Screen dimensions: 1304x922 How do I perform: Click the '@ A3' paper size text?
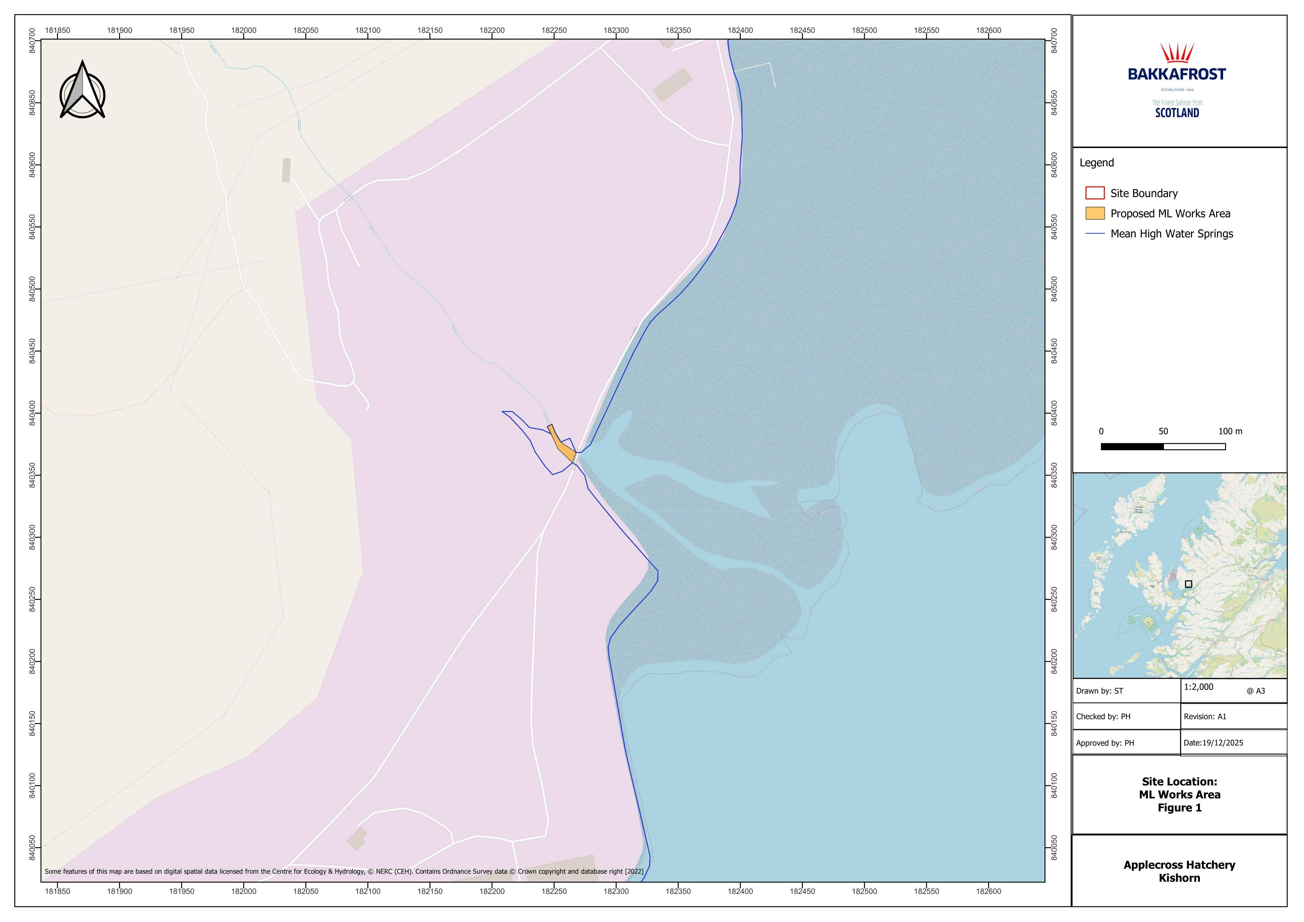click(1256, 691)
